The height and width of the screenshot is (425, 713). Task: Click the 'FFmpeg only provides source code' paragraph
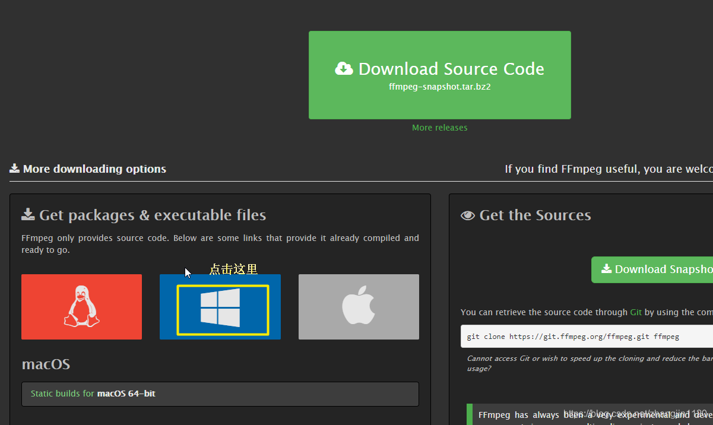[x=220, y=244]
